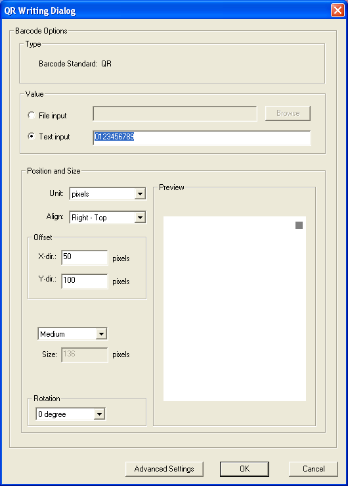Select the File input radio button

32,115
